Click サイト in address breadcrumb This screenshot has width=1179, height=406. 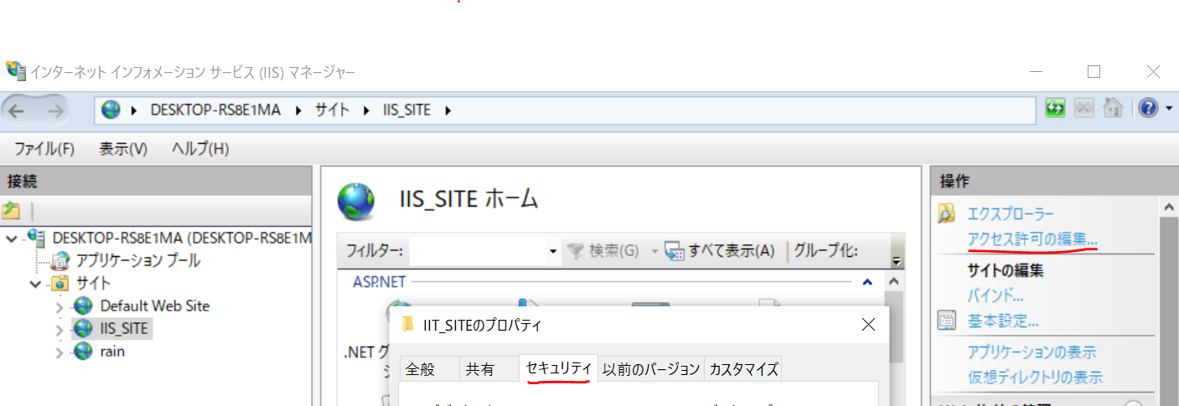pos(333,110)
